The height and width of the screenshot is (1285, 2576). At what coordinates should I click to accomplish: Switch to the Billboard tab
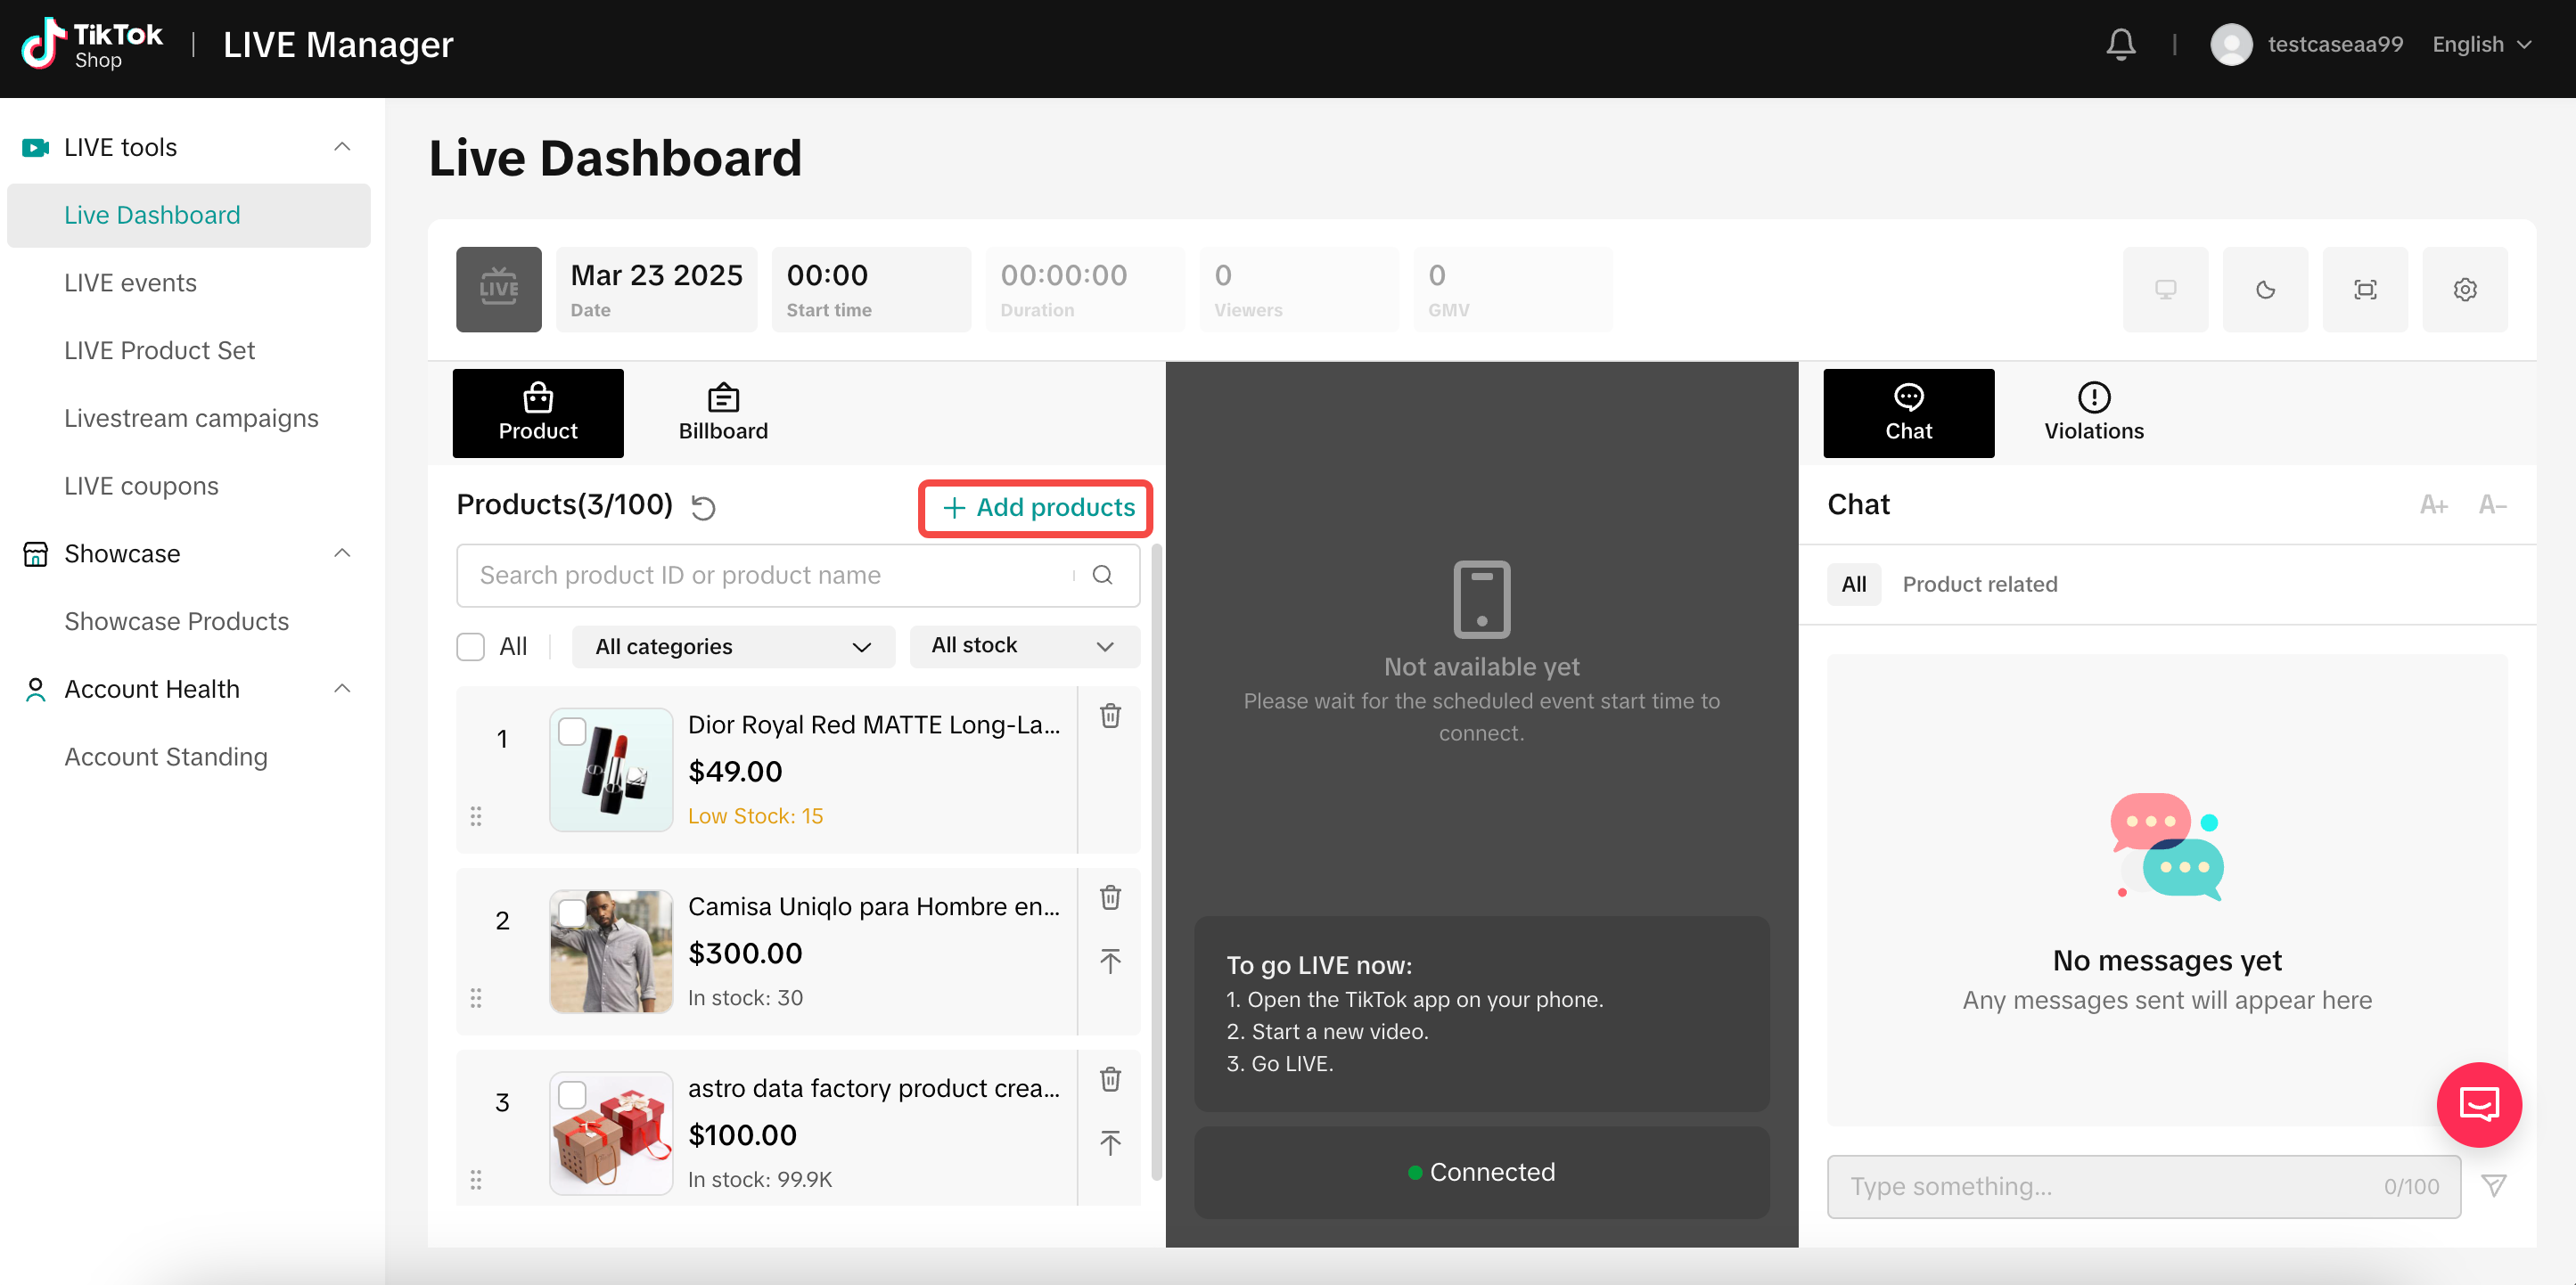pos(723,413)
